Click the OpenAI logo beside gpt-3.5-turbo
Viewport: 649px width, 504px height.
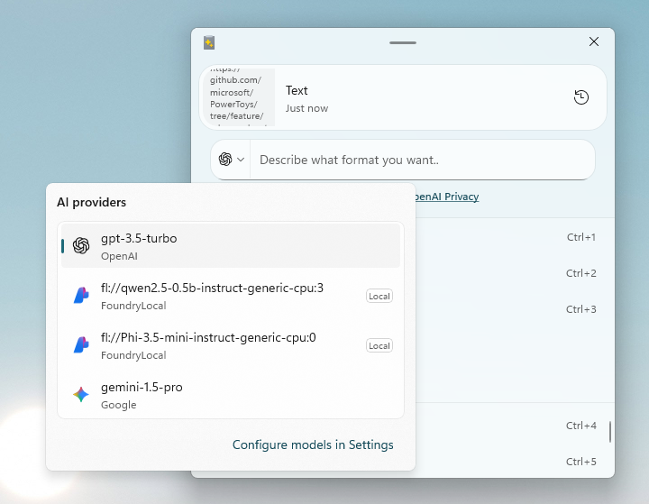point(81,245)
